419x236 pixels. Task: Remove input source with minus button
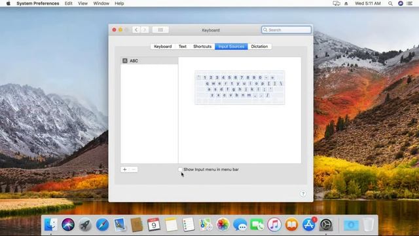tap(134, 169)
